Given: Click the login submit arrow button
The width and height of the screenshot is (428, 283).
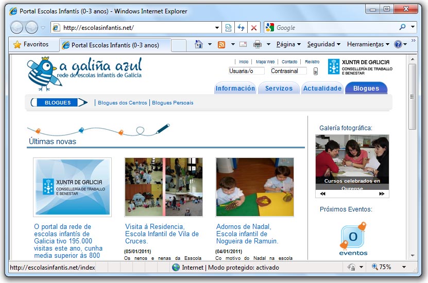Looking at the screenshot, I should (316, 72).
